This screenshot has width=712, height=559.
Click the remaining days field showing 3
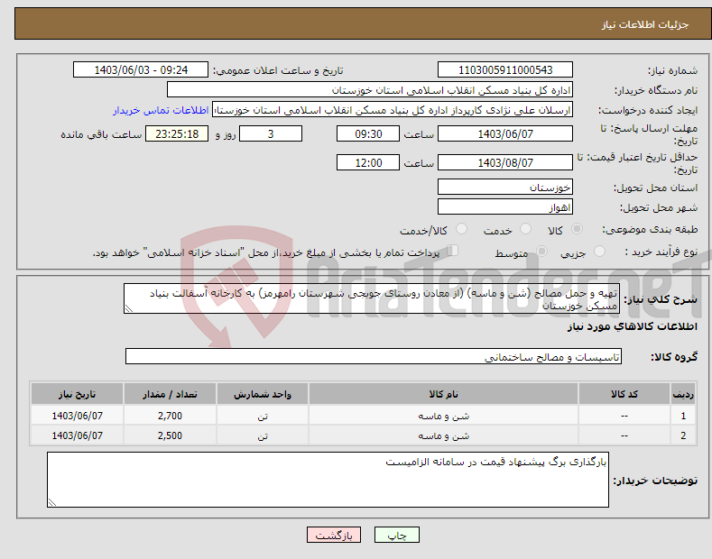pos(271,133)
